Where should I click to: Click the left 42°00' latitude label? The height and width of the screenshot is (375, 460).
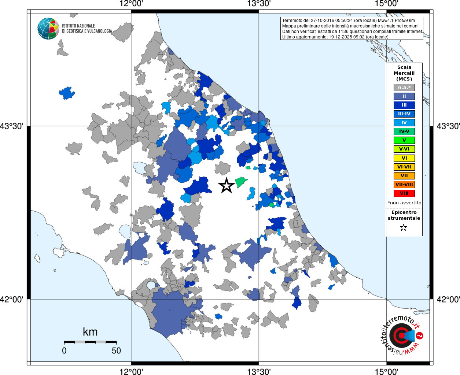tap(12, 300)
